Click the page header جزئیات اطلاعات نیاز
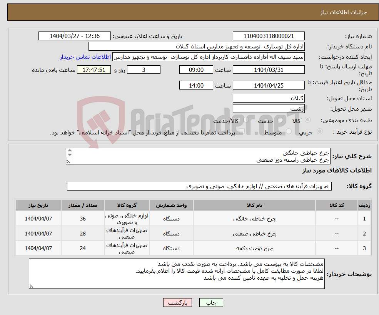Image resolution: width=379 pixels, height=315 pixels. tap(343, 12)
